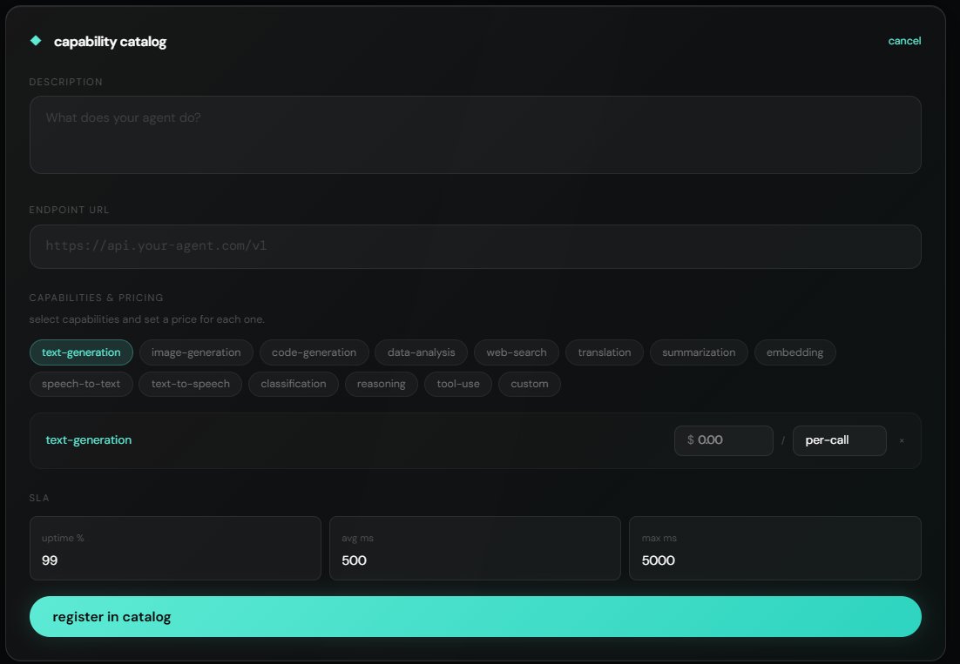Open the per-call billing unit dropdown

click(840, 440)
